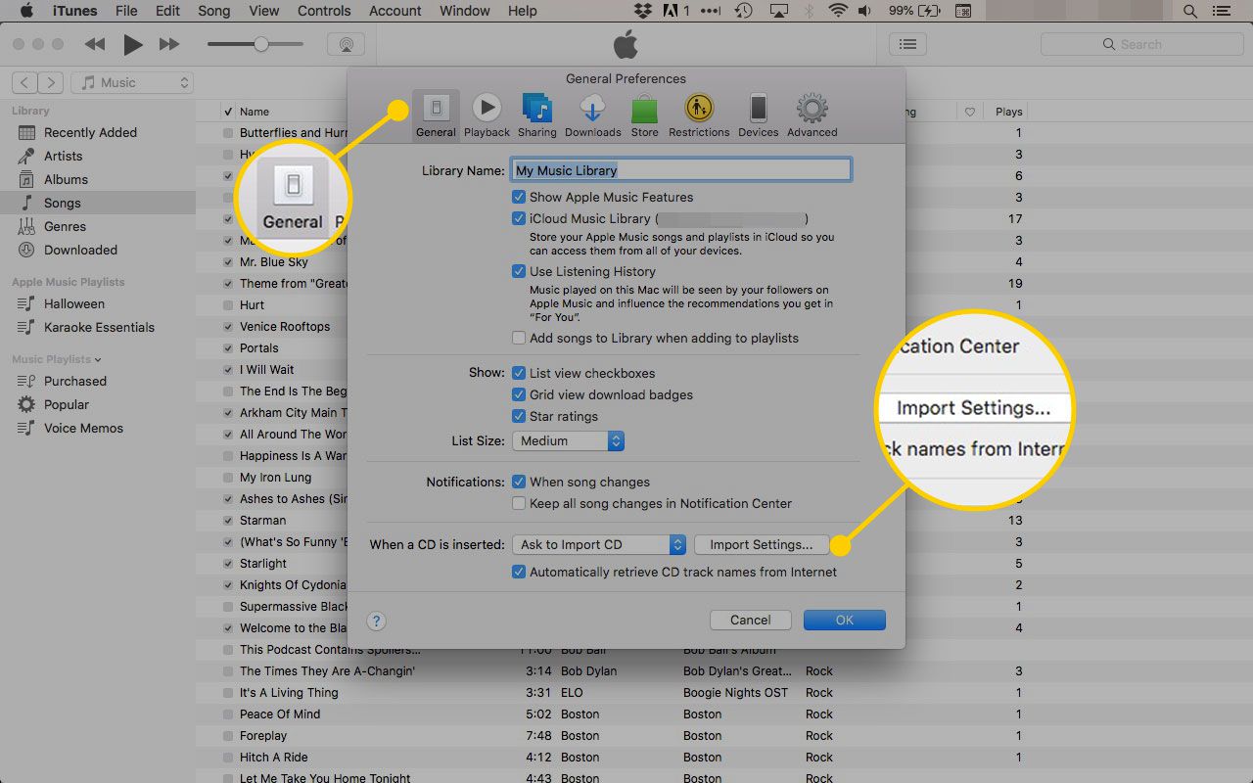Click the OK button

(x=845, y=620)
